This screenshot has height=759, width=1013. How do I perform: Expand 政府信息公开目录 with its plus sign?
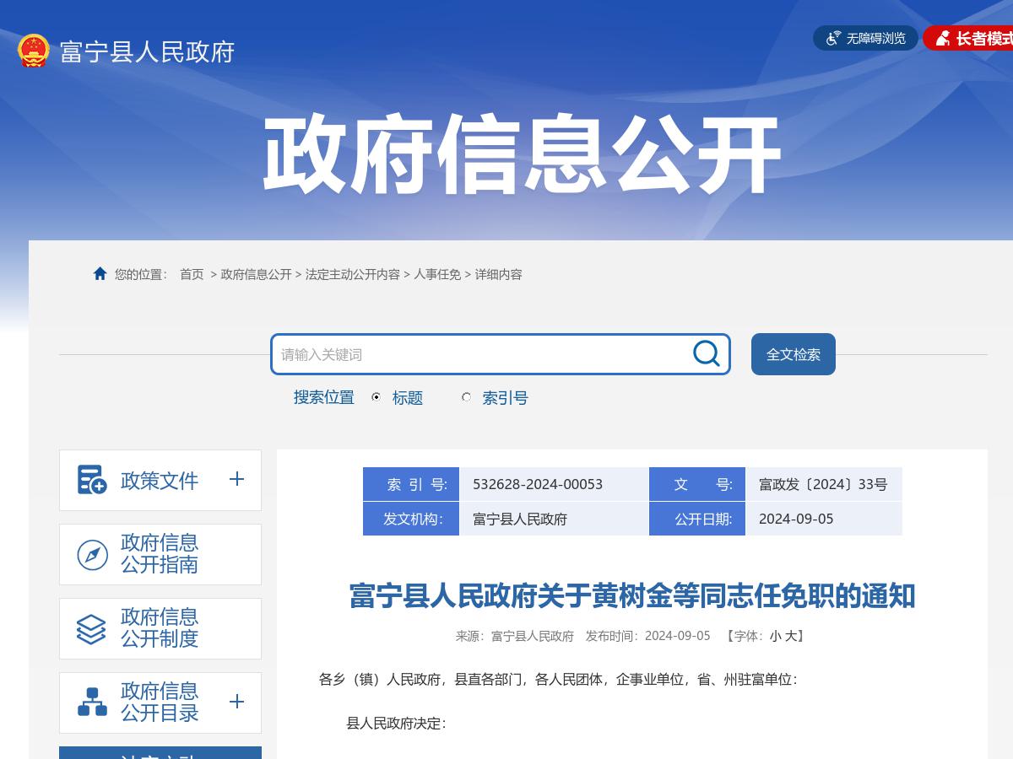pyautogui.click(x=237, y=702)
